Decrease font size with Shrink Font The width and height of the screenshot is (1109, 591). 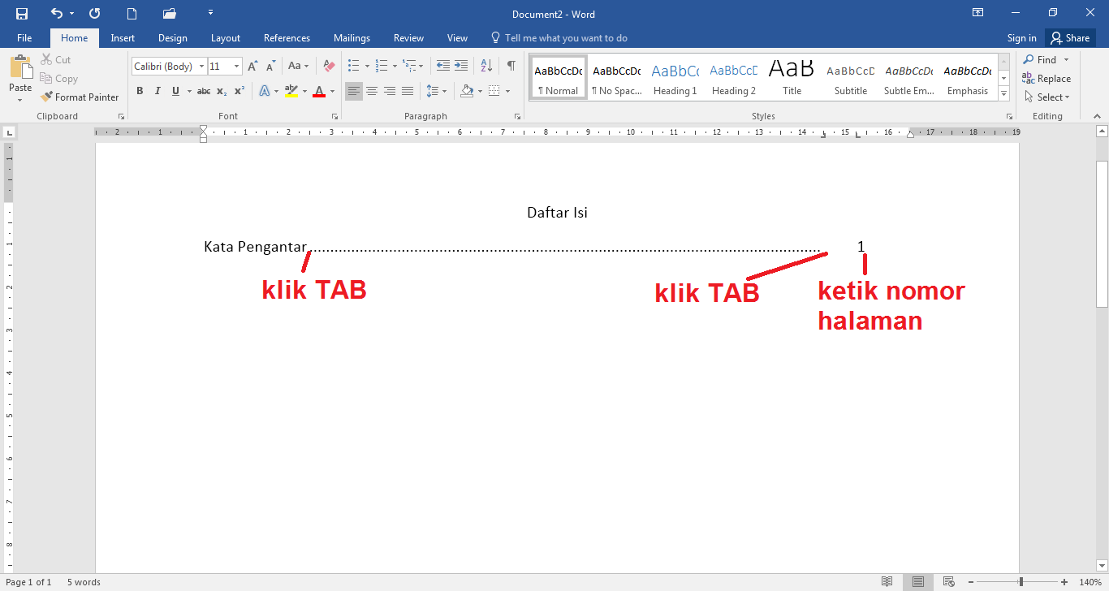coord(270,67)
